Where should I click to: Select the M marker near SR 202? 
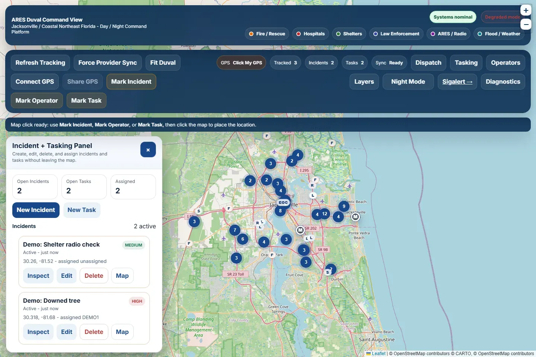coord(300,230)
